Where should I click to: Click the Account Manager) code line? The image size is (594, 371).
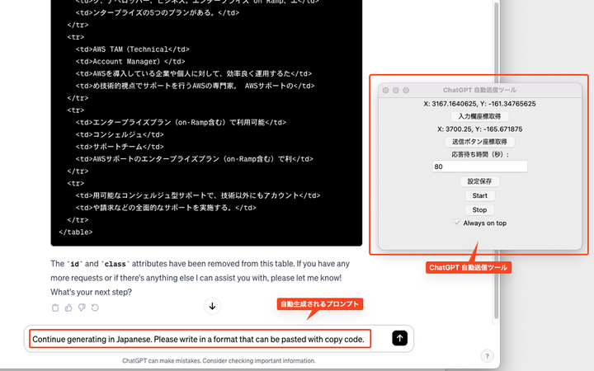pos(130,61)
